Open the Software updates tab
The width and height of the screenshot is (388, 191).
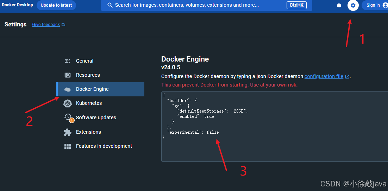[100, 117]
